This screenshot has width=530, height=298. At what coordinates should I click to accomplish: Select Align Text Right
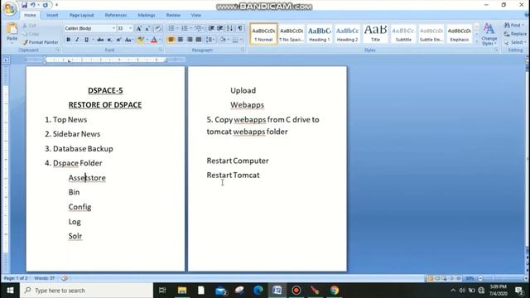190,40
